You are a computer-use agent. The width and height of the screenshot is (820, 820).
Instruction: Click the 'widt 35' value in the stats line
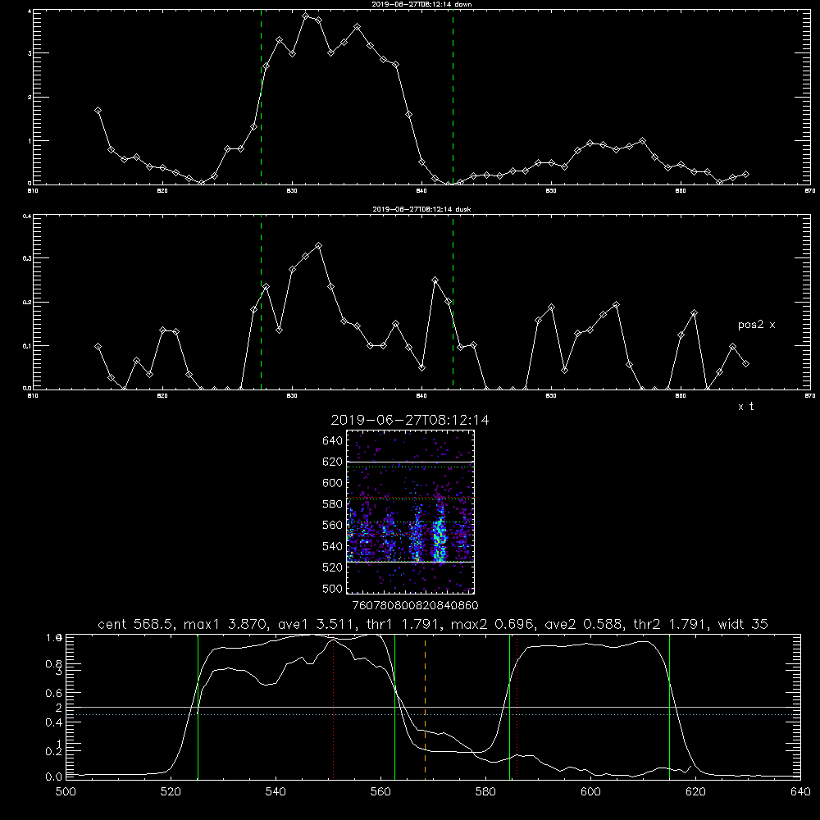[x=743, y=624]
